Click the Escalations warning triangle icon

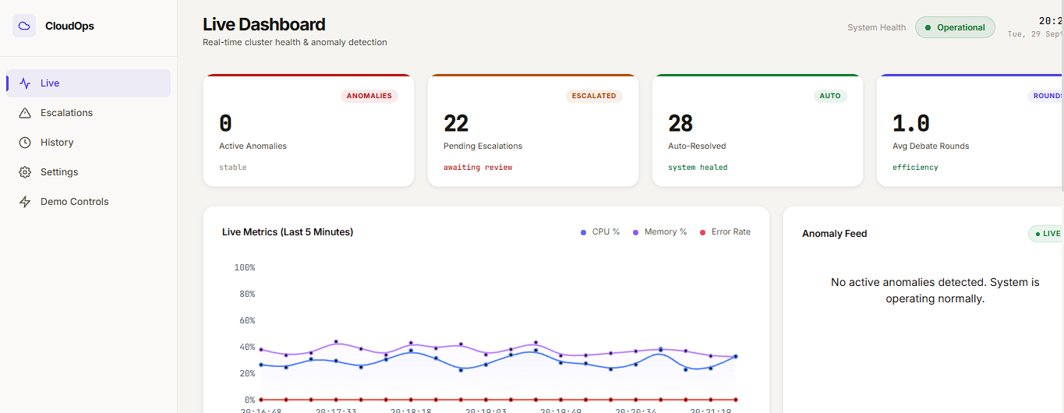tap(25, 113)
